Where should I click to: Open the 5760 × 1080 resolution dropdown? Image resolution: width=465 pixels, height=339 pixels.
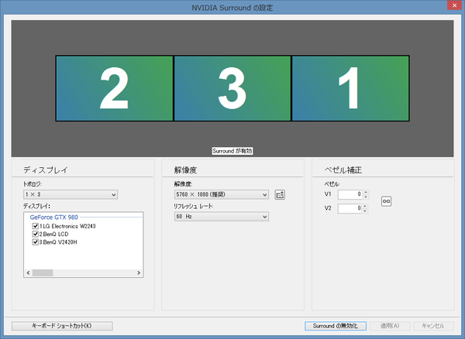pyautogui.click(x=221, y=195)
